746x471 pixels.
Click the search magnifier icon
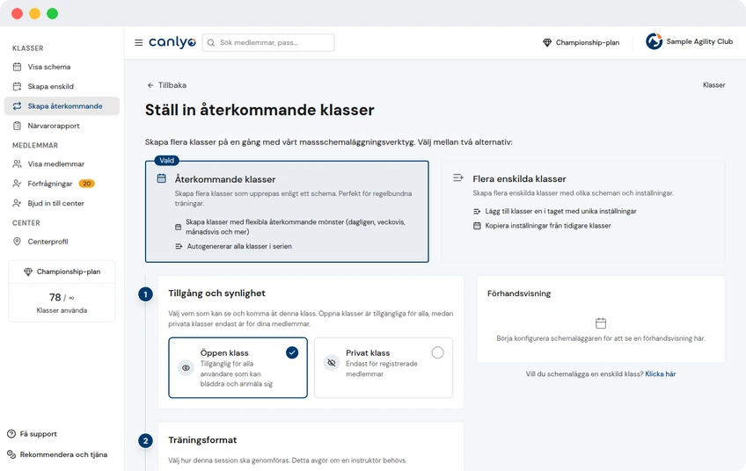211,43
